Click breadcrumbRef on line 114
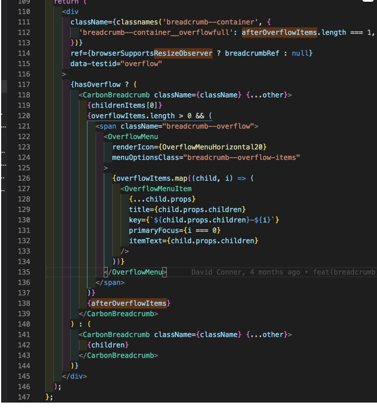 (252, 53)
